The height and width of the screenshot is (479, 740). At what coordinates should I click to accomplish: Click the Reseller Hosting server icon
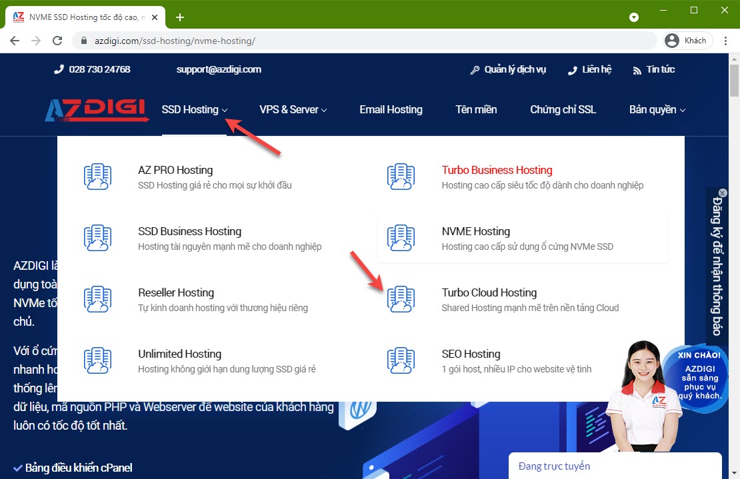(x=98, y=299)
